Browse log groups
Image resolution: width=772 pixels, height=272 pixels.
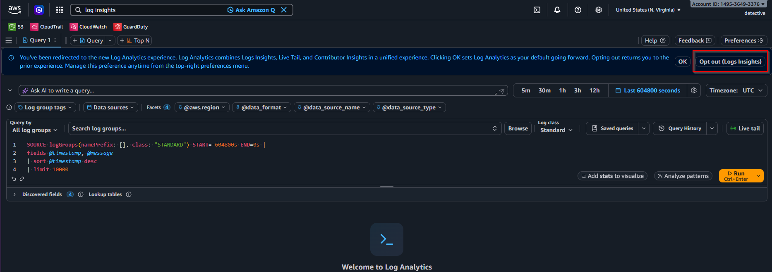[518, 128]
